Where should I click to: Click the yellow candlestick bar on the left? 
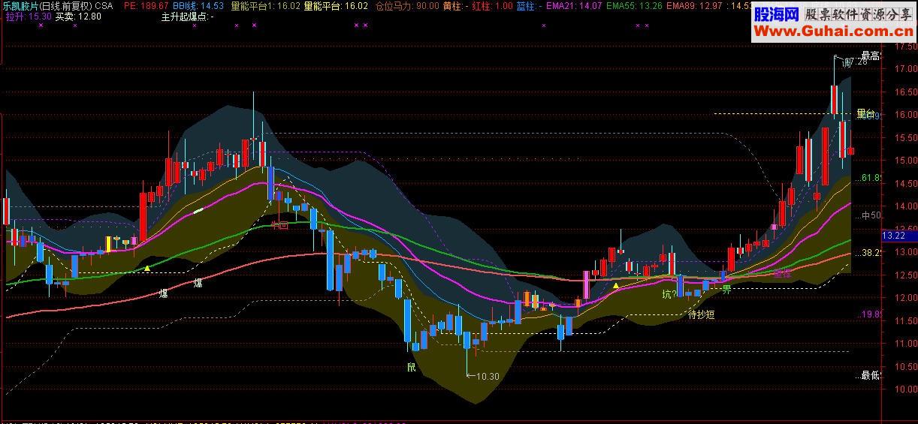[x=108, y=244]
